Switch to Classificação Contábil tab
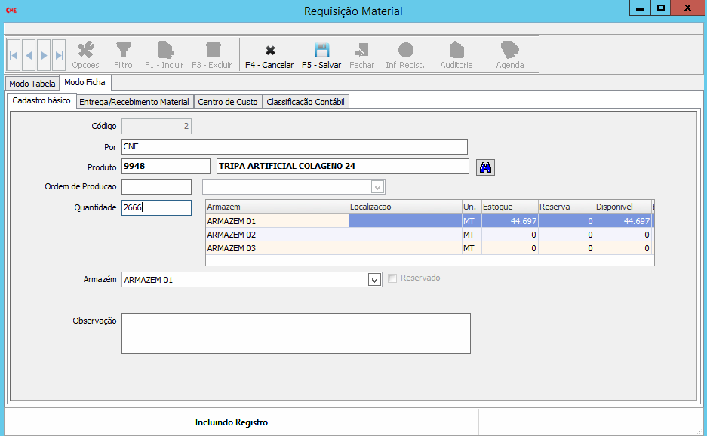The height and width of the screenshot is (436, 707). click(x=306, y=102)
